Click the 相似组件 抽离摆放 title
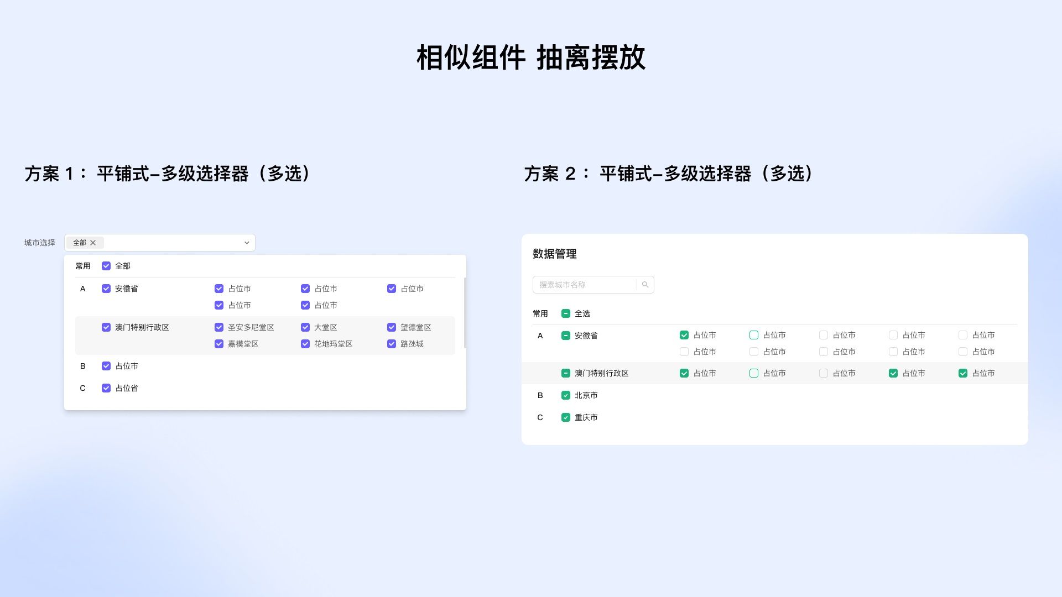 (531, 57)
